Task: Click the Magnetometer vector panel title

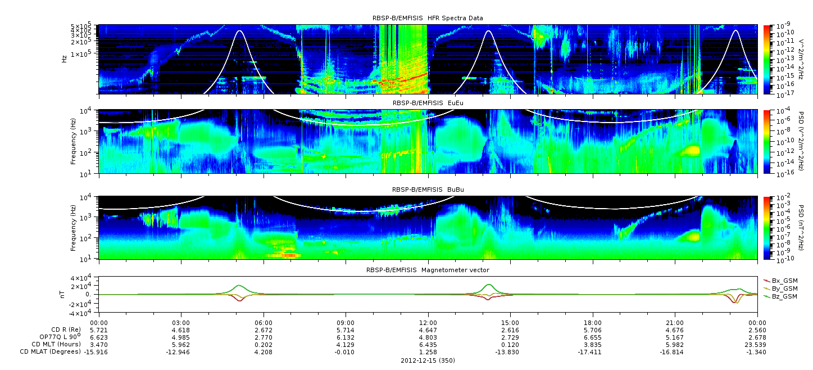Action: coord(427,270)
